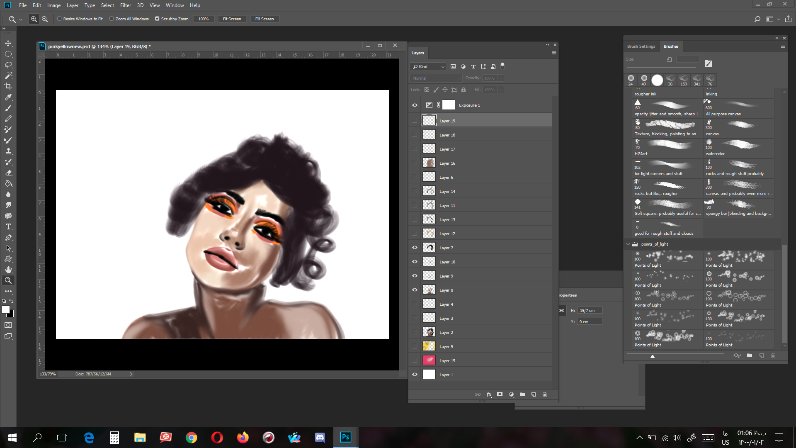Select the Eraser tool
The image size is (796, 448).
8,173
